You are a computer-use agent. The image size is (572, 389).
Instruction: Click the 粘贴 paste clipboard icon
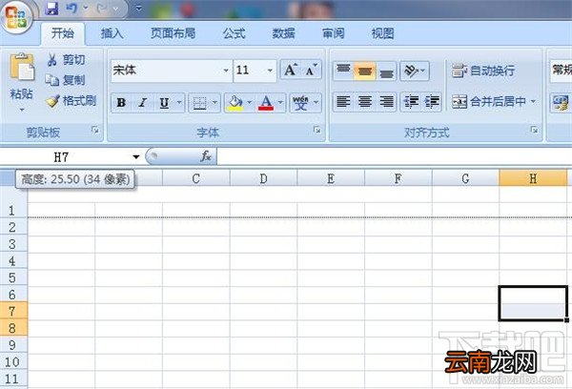point(22,67)
